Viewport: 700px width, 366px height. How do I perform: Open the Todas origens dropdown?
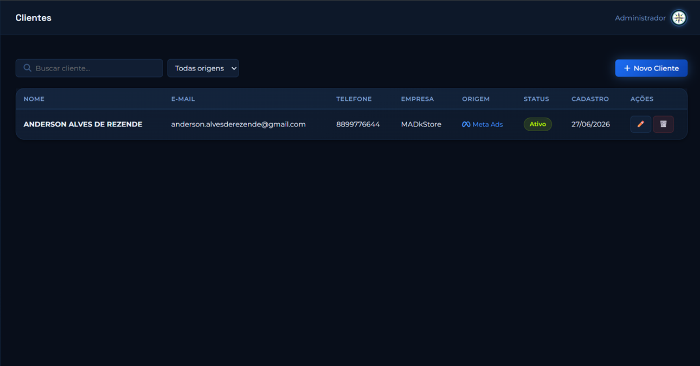pos(203,68)
